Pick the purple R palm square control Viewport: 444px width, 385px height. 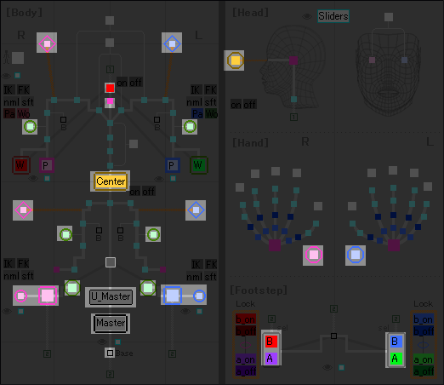pyautogui.click(x=275, y=245)
